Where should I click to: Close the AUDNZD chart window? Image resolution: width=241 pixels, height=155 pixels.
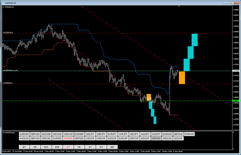[237, 3]
